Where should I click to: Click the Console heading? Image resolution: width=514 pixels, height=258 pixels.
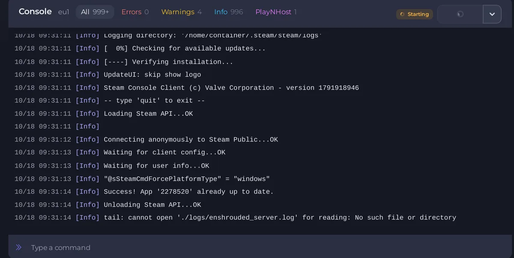tap(35, 12)
